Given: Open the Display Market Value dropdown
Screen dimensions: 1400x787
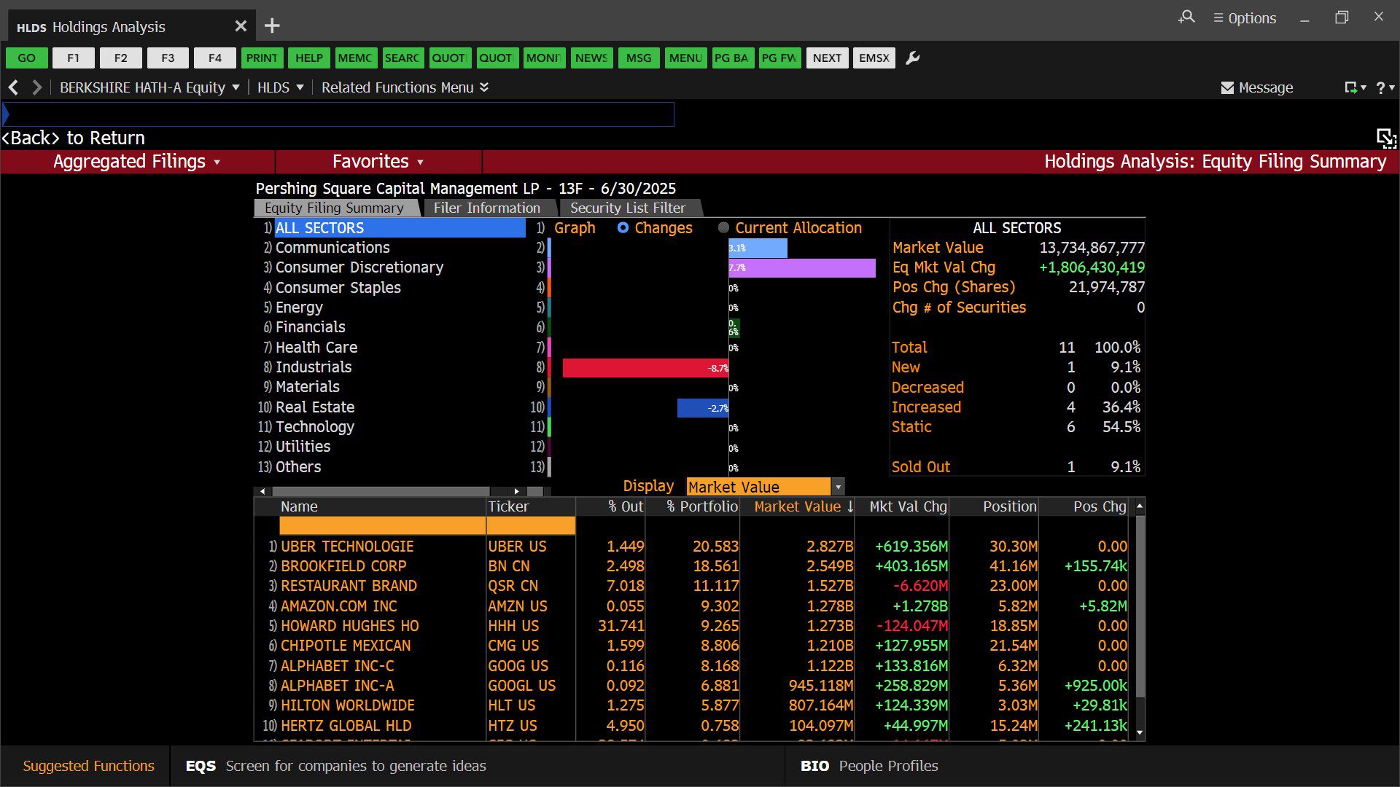Looking at the screenshot, I should coord(838,487).
